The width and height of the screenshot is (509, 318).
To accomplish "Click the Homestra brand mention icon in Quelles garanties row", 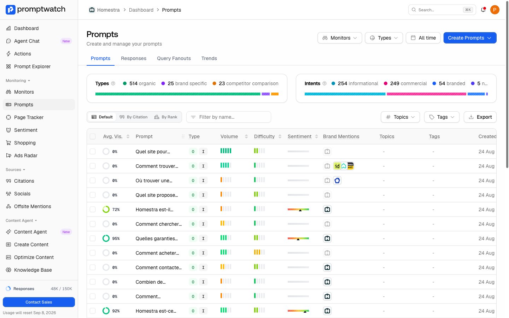I will [327, 238].
